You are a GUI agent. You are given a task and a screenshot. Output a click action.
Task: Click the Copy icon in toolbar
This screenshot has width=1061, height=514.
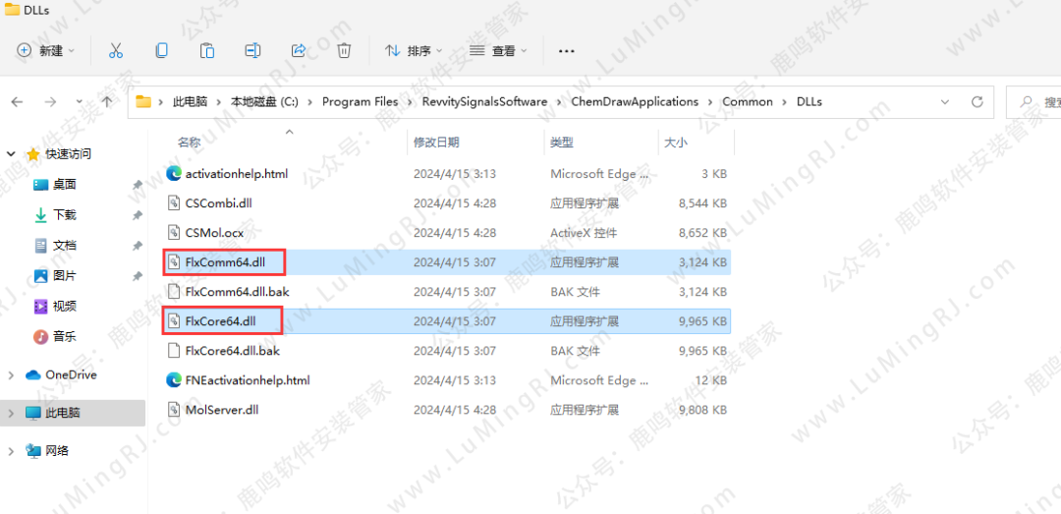[x=162, y=51]
